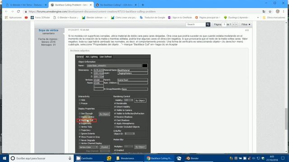The height and width of the screenshot is (162, 289).
Task: Open Traductor de Google bookmark
Action: [x=153, y=18]
